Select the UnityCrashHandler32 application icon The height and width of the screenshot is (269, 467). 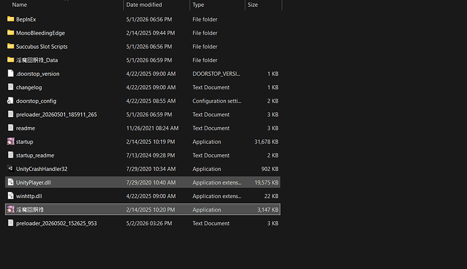(10, 169)
